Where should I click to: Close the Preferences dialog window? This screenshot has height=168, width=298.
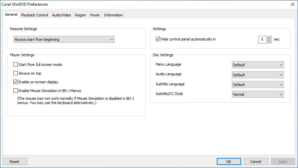293,4
